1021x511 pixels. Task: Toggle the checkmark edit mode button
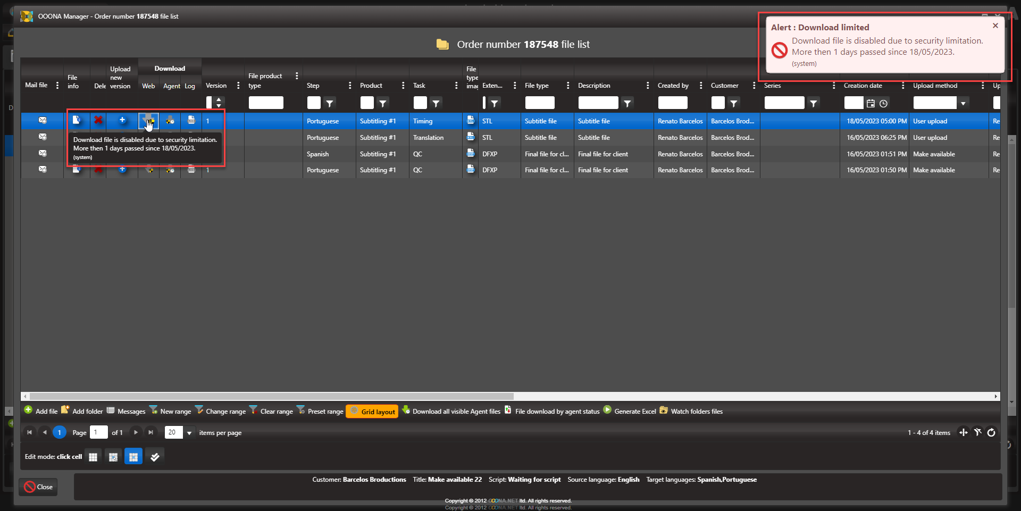155,457
